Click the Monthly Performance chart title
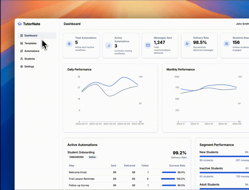This screenshot has height=190, width=249. point(181,70)
